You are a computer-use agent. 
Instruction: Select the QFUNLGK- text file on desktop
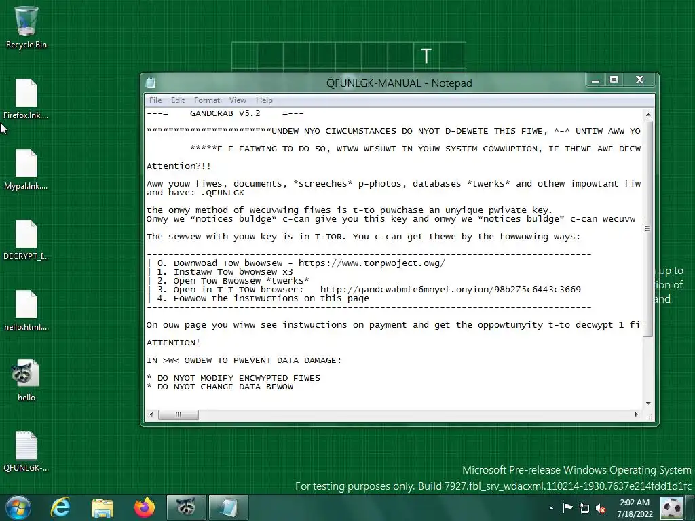pyautogui.click(x=26, y=452)
